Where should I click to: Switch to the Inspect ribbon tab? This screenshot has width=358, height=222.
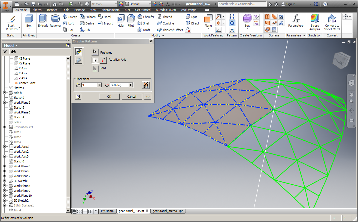(x=52, y=10)
